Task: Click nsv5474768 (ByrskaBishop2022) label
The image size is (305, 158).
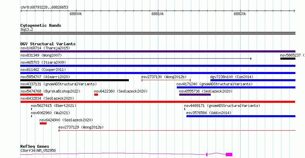Action: tap(50, 91)
